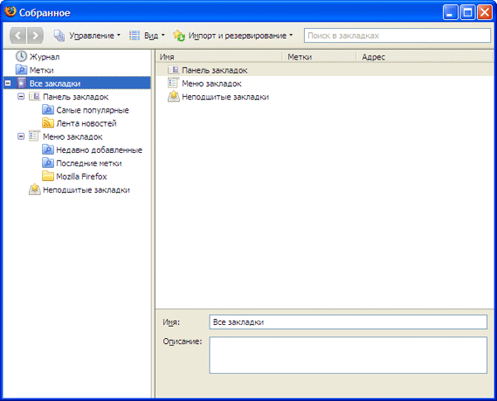
Task: Click the Управление organize icon
Action: click(x=60, y=36)
